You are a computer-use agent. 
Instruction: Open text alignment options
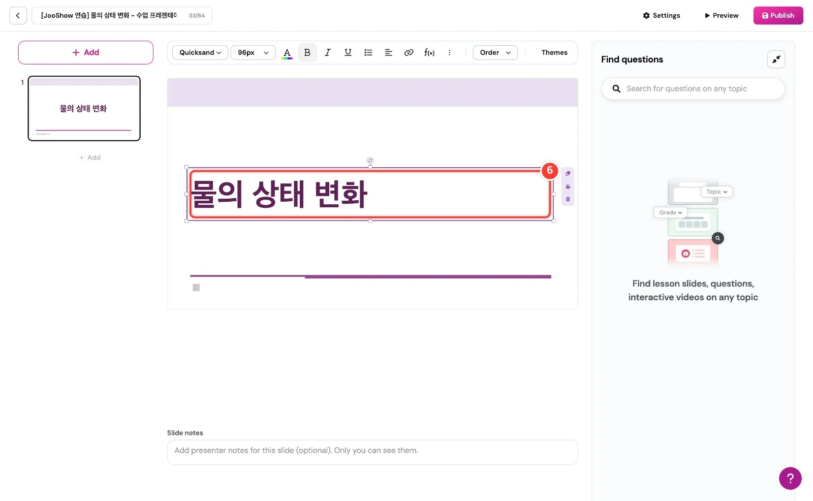pyautogui.click(x=389, y=53)
